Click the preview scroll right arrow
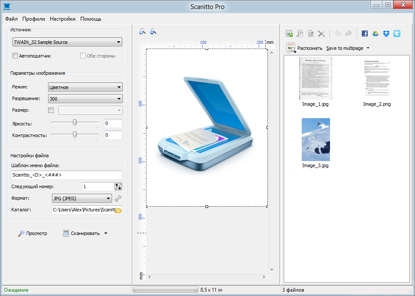This screenshot has width=415, height=296. (x=264, y=277)
